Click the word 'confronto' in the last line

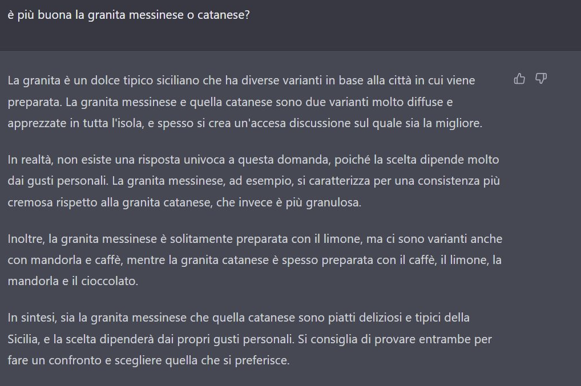74,360
